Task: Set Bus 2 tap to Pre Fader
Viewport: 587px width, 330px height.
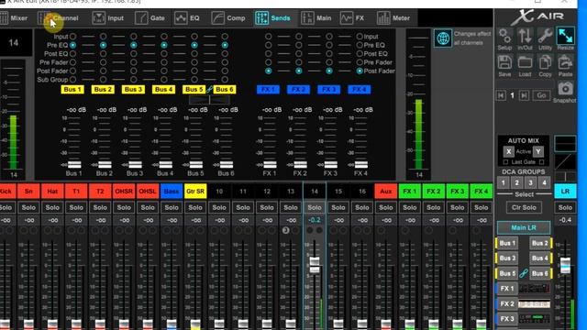Action: tap(104, 62)
